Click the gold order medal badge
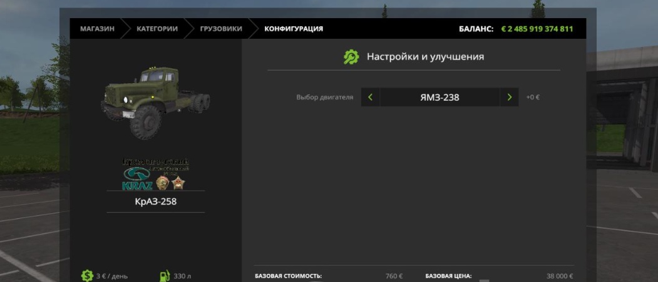The width and height of the screenshot is (658, 282). pos(162,181)
